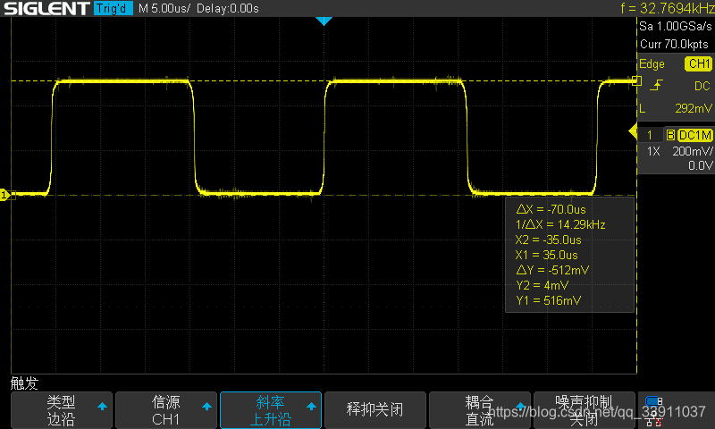Open the 类型 边沿 trigger type menu
This screenshot has width=715, height=429.
click(62, 410)
